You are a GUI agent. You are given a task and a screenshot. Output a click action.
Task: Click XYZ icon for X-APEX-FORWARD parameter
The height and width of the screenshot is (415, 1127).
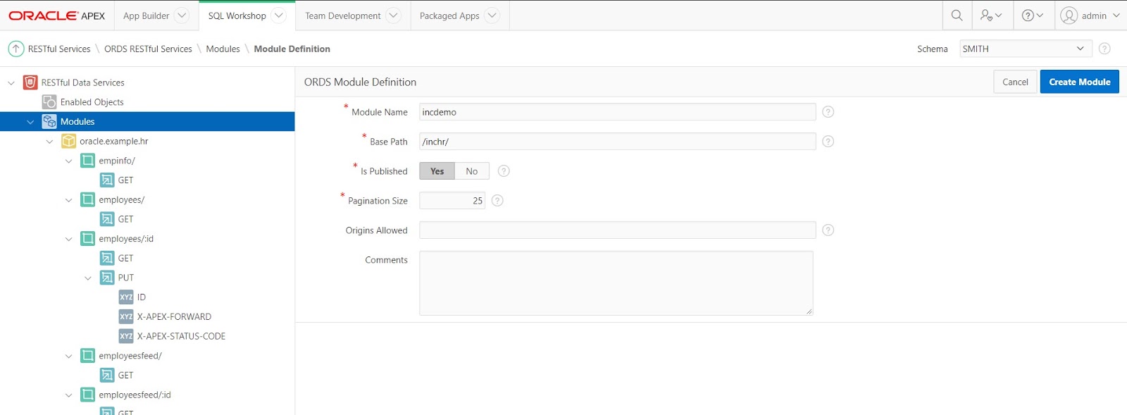pyautogui.click(x=126, y=317)
